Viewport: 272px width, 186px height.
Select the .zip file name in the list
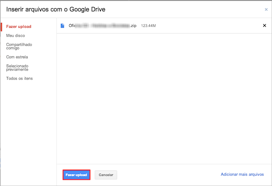click(103, 26)
